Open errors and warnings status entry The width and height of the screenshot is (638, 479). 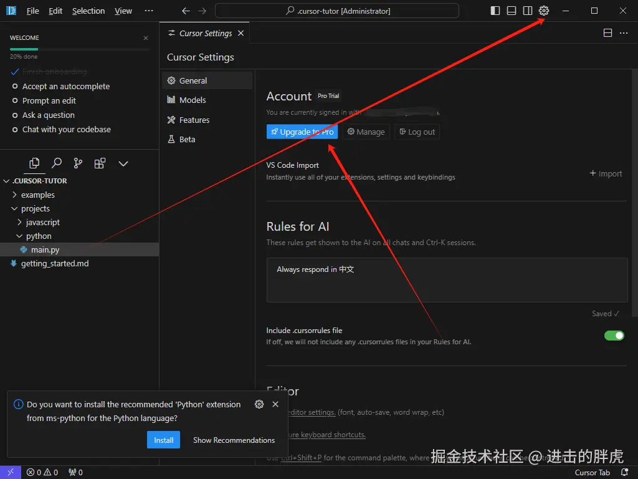click(42, 472)
